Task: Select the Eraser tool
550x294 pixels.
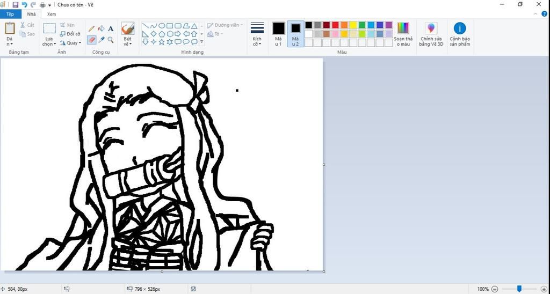Action: [x=91, y=40]
